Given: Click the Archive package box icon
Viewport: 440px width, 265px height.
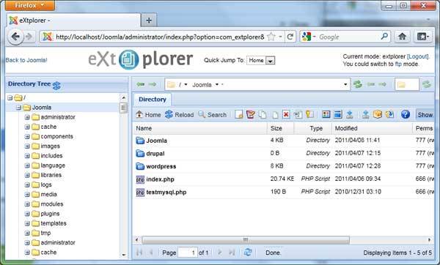Looking at the screenshot, I should [x=378, y=114].
